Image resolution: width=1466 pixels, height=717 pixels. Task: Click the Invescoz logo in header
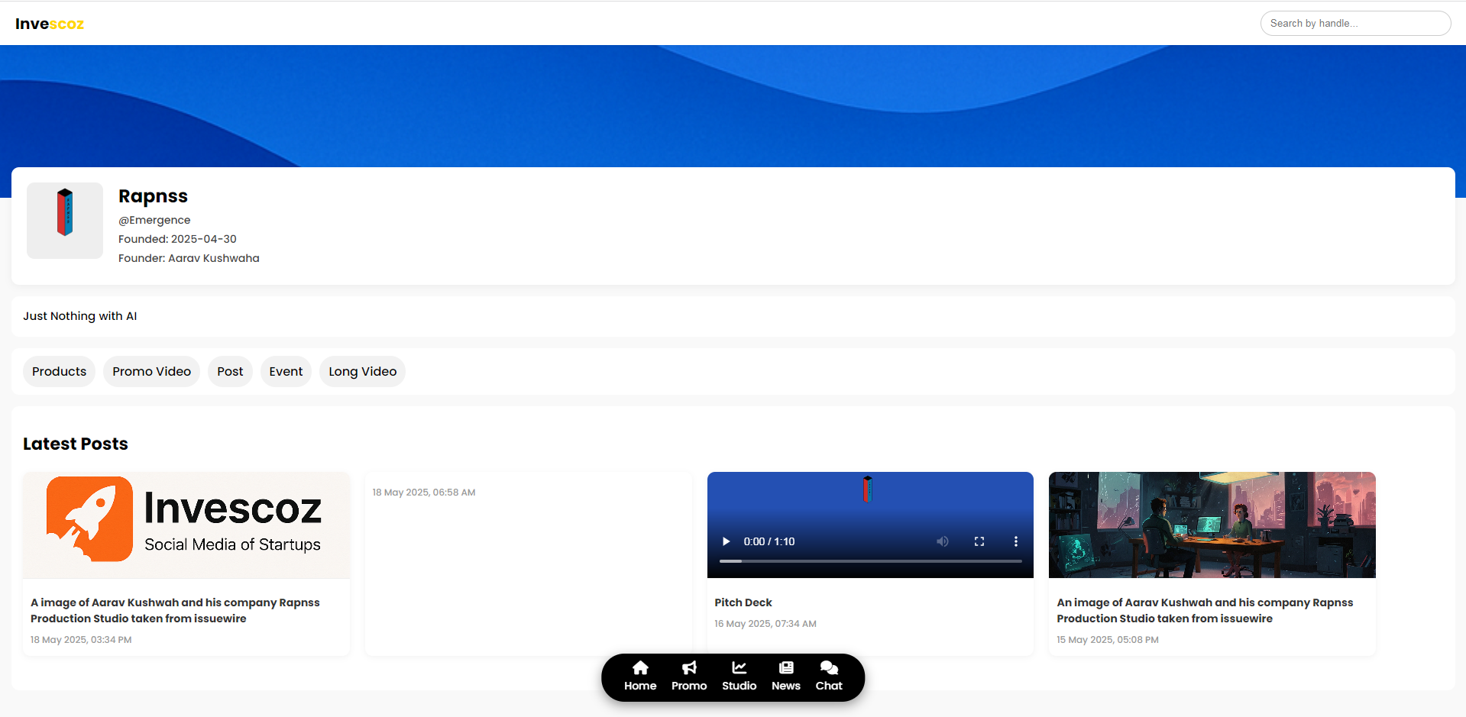tap(50, 24)
